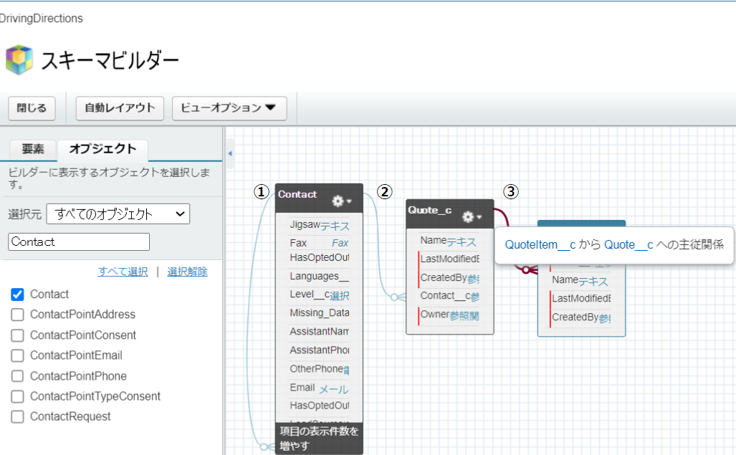Click the master-detail connector endpoint on QuoteItem
This screenshot has width=736, height=455.
pos(527,270)
